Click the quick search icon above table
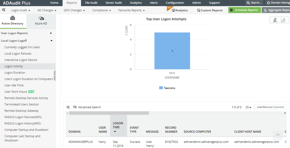Image resolution: width=290 pixels, height=148 pixels. (68, 107)
